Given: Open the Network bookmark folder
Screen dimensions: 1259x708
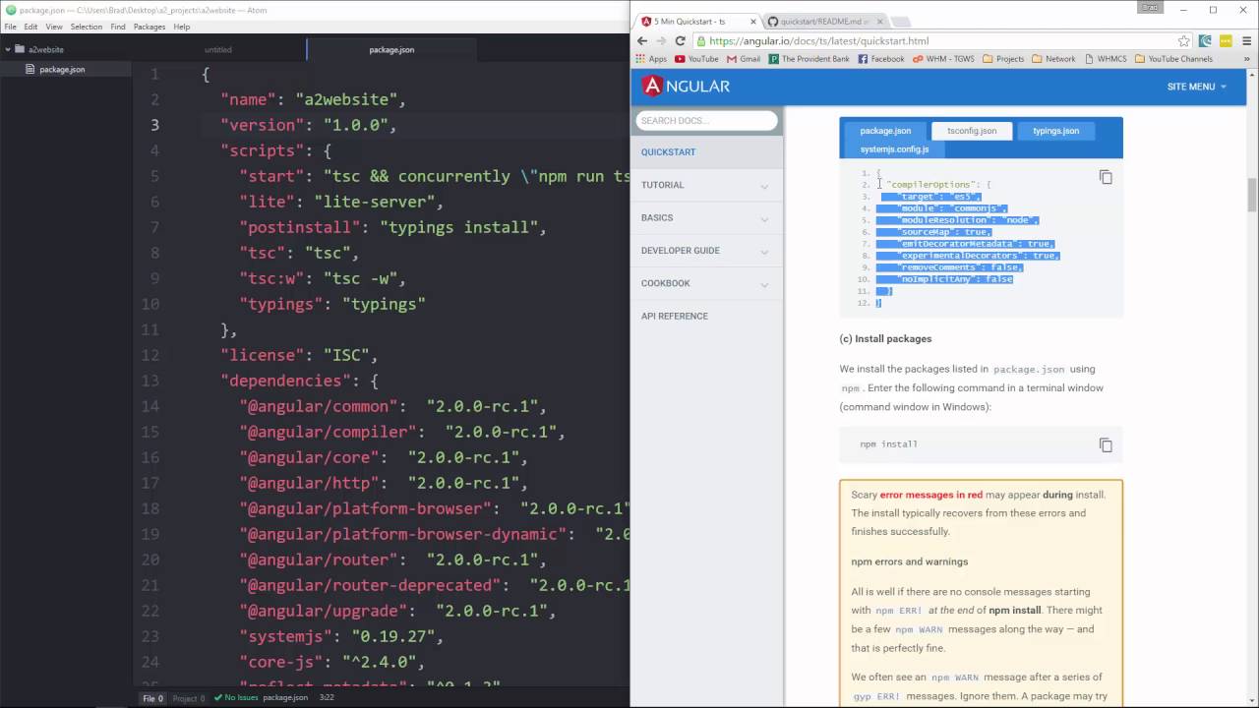Looking at the screenshot, I should point(1053,59).
